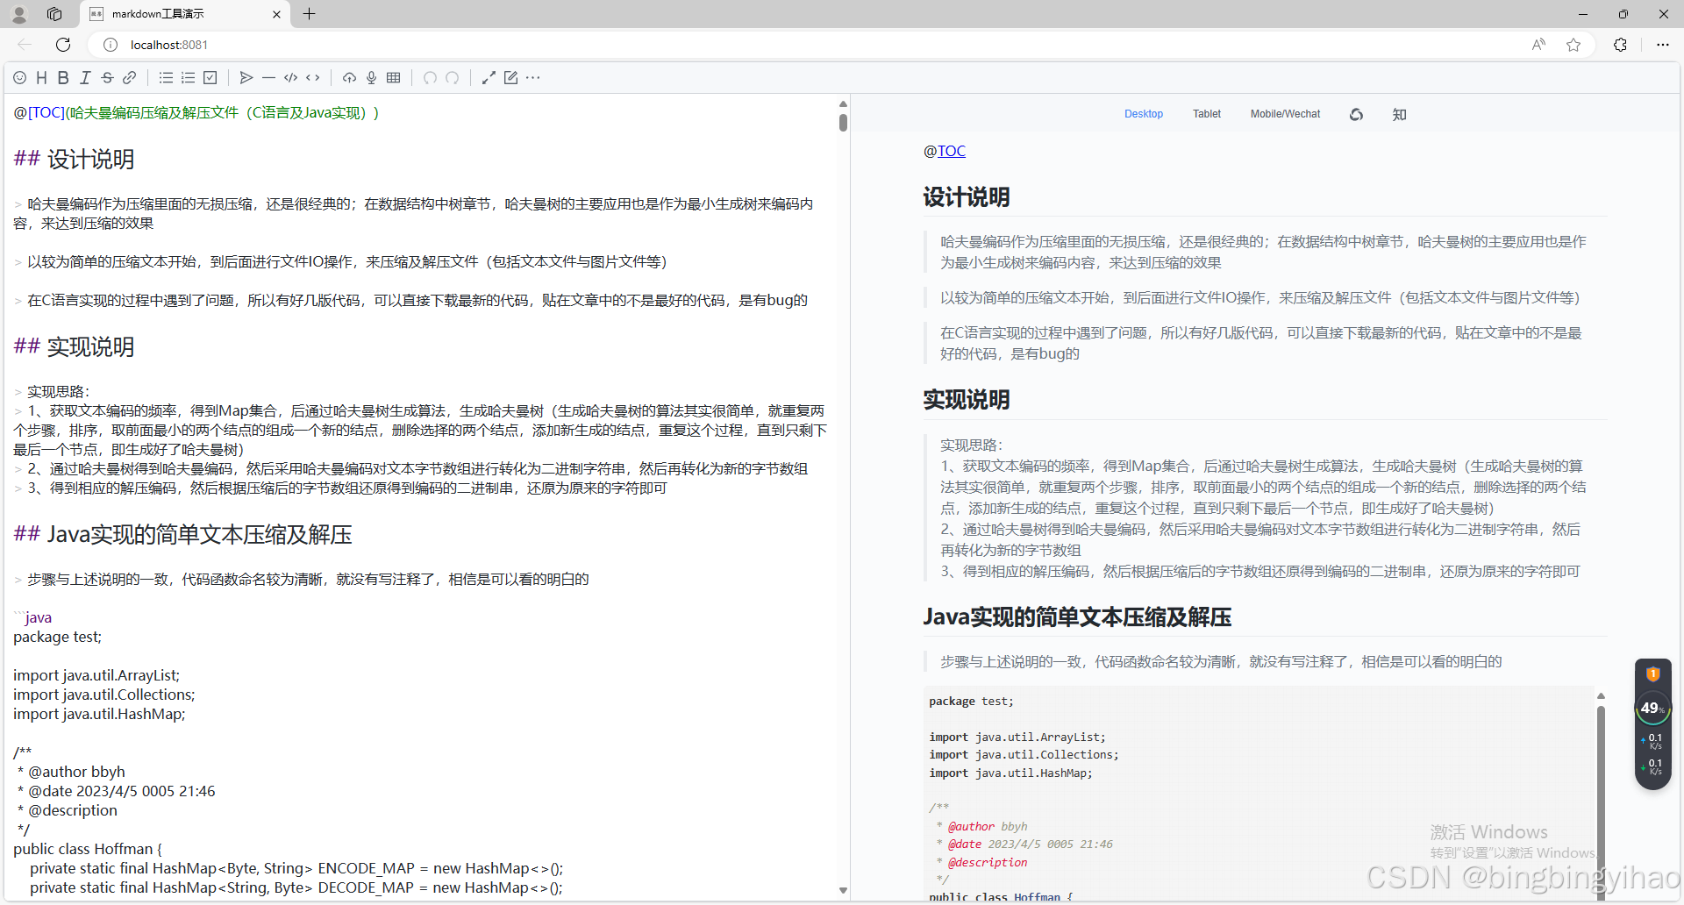This screenshot has height=905, width=1684.
Task: Toggle bold formatting
Action: 63,78
